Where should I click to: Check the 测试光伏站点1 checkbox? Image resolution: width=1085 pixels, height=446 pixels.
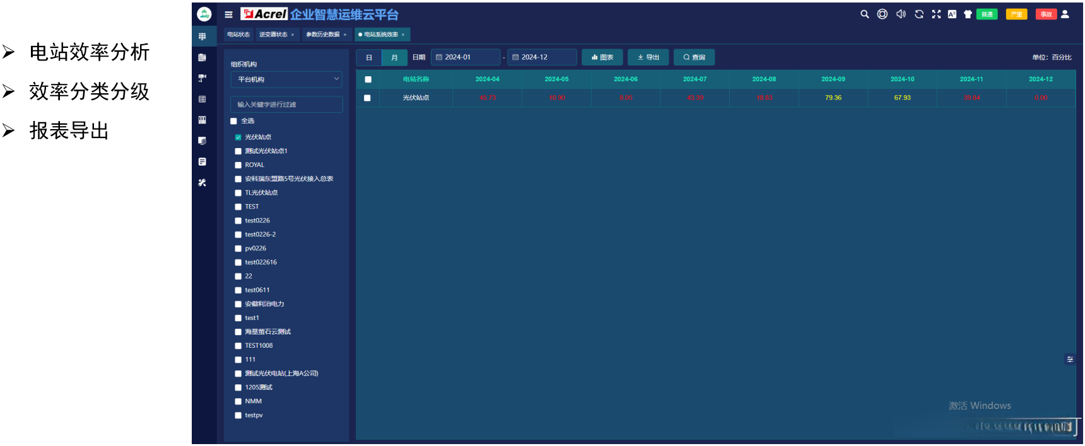click(238, 151)
